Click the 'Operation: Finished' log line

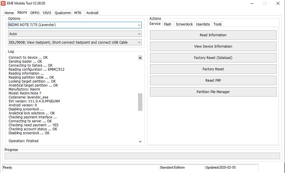pyautogui.click(x=24, y=141)
